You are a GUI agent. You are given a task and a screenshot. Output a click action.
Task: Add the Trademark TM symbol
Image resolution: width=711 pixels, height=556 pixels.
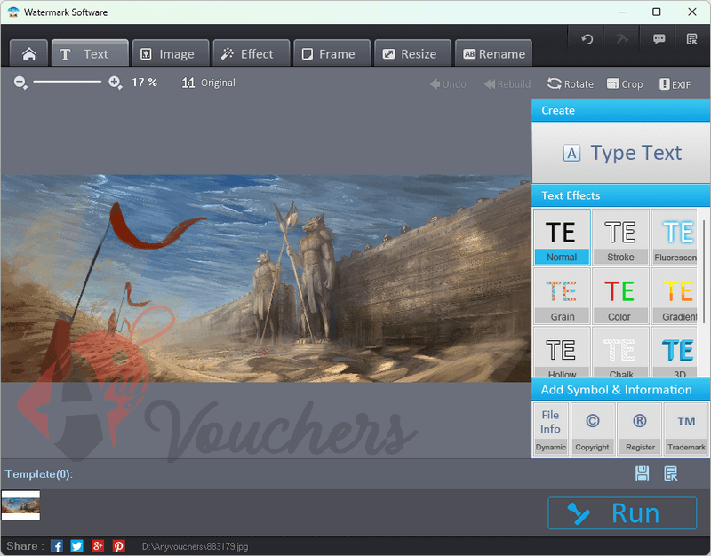click(x=685, y=428)
